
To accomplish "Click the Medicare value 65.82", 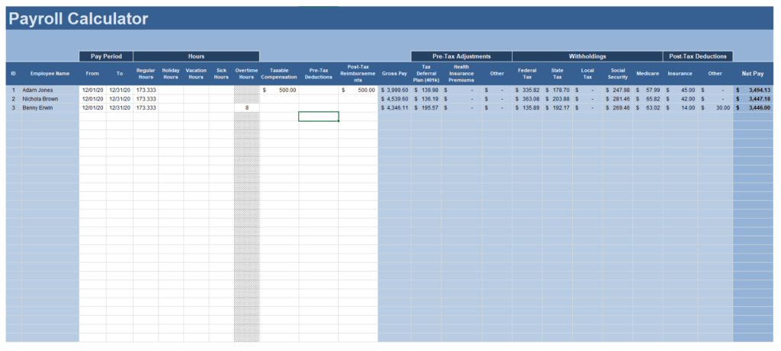I will 648,99.
